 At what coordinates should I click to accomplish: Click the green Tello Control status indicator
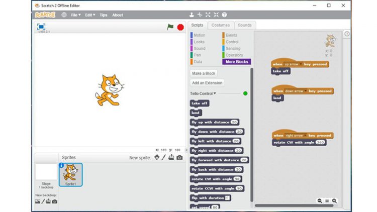[245, 93]
